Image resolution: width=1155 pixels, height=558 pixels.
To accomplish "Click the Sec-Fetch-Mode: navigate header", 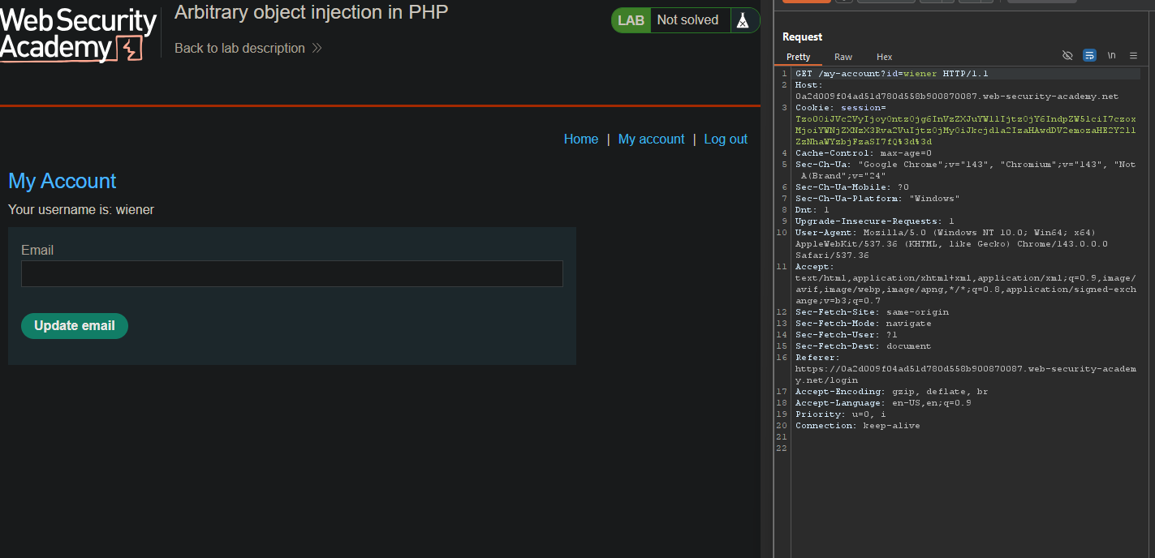I will point(863,324).
